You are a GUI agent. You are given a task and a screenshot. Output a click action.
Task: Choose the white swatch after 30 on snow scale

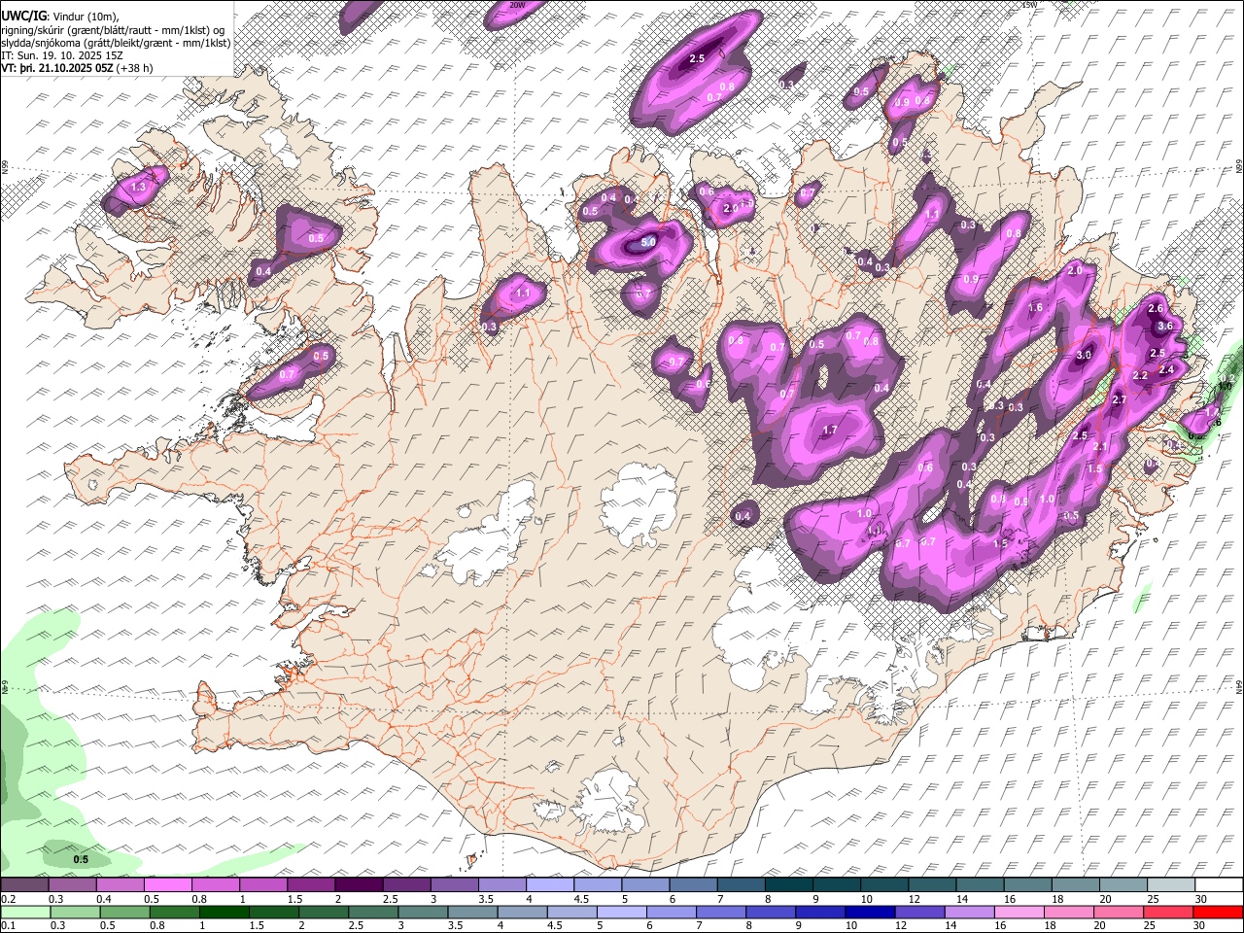(1218, 885)
